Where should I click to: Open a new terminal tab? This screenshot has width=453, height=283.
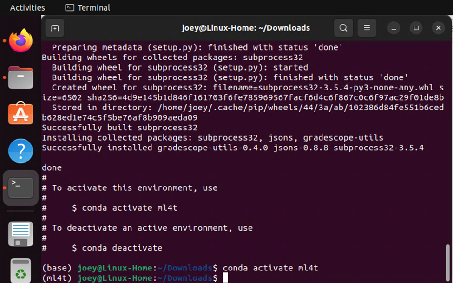(55, 28)
